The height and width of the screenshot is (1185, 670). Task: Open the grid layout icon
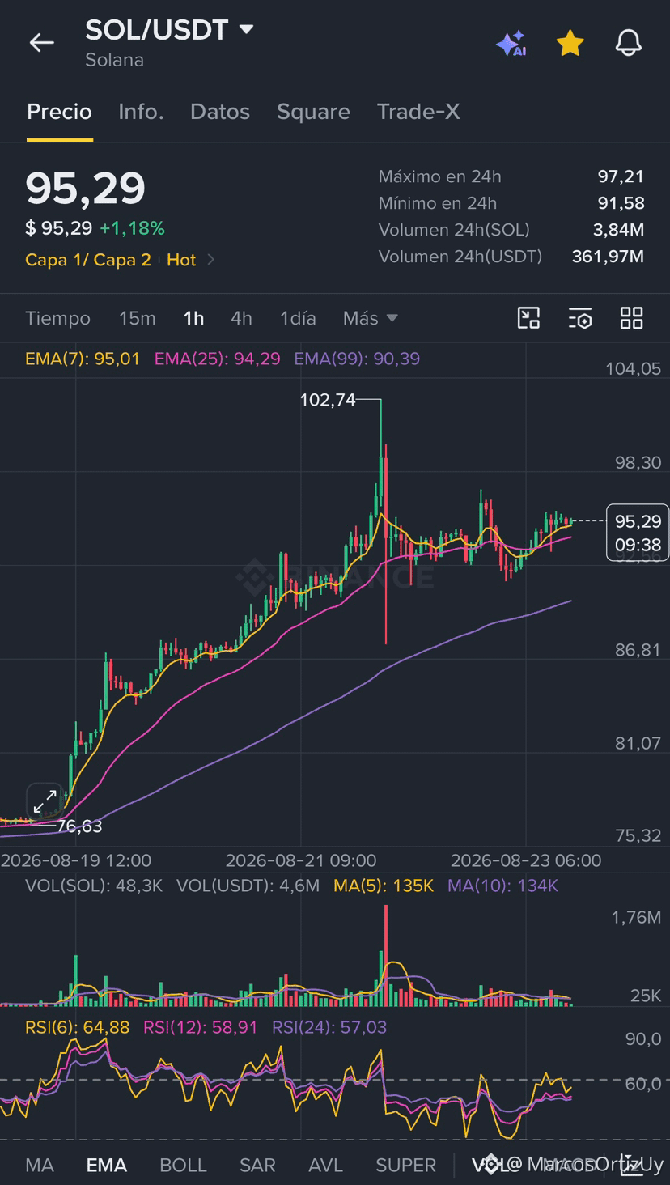tap(631, 318)
